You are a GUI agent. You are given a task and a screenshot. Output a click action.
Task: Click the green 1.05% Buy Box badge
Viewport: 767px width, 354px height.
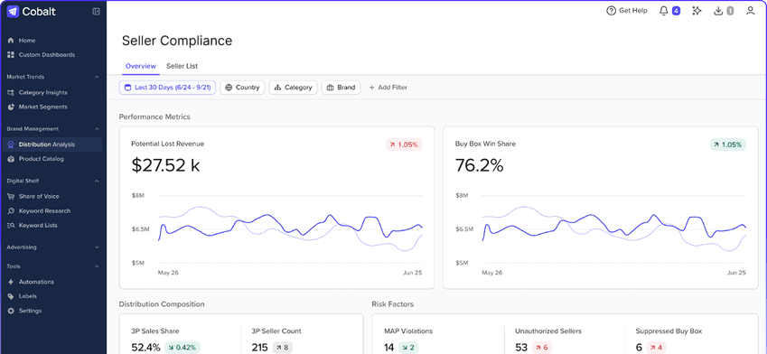pyautogui.click(x=728, y=144)
